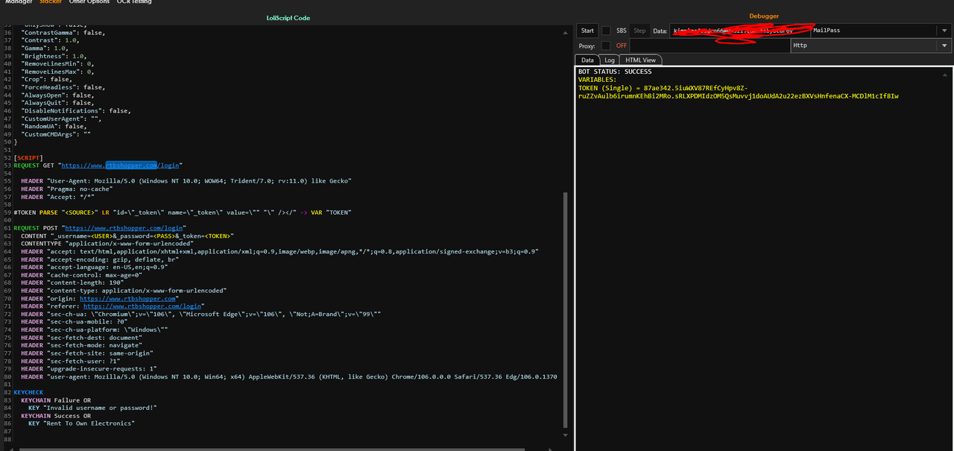The width and height of the screenshot is (954, 451).
Task: Click the KEYCHECK line
Action: tap(28, 392)
